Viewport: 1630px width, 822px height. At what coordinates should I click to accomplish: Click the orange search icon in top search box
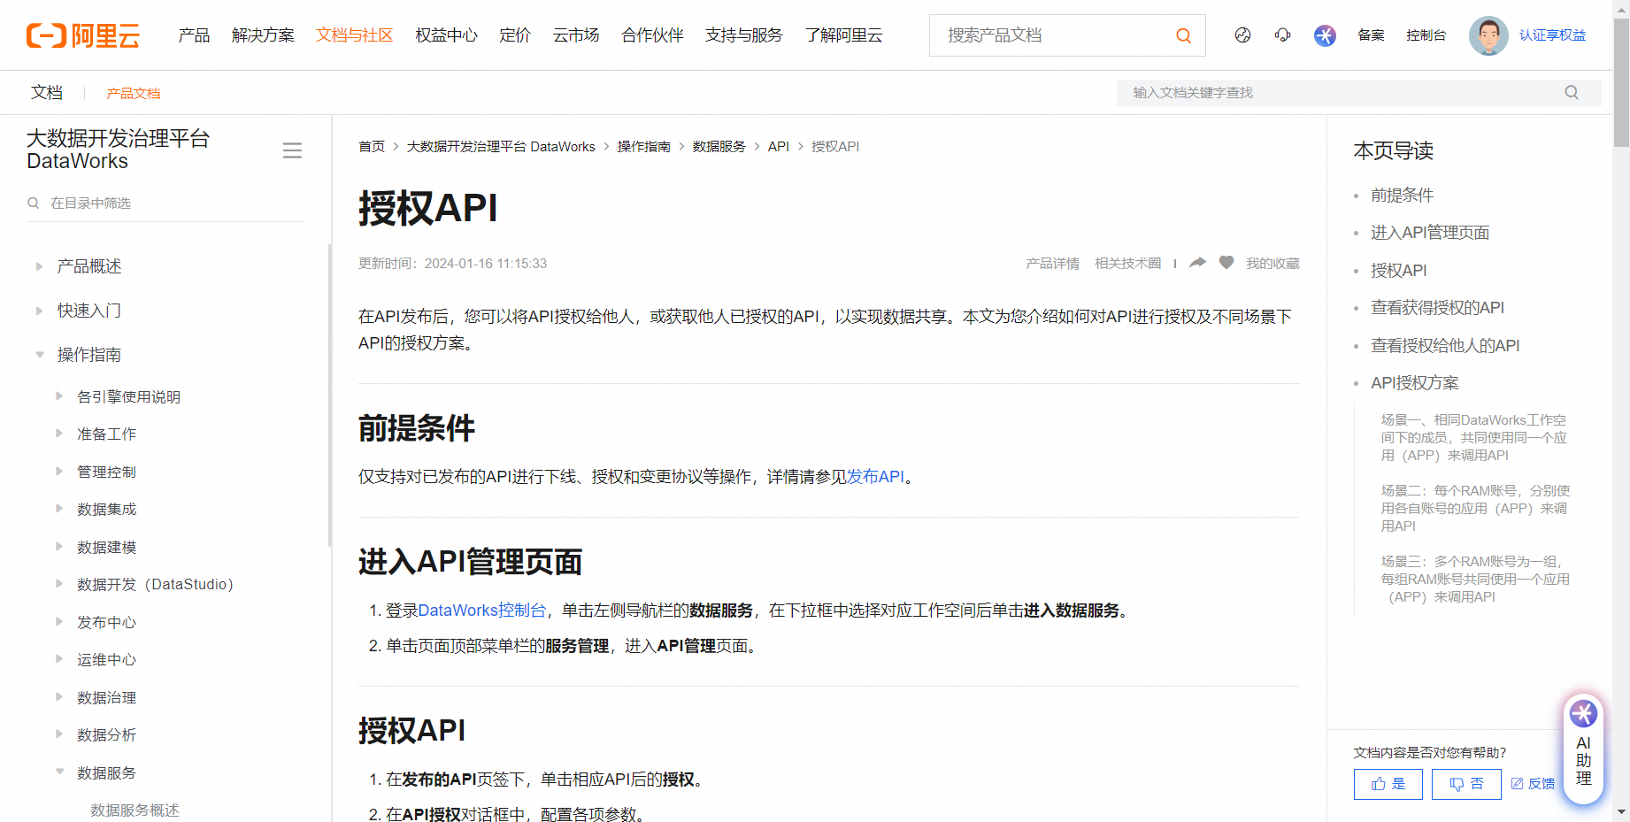(x=1183, y=35)
